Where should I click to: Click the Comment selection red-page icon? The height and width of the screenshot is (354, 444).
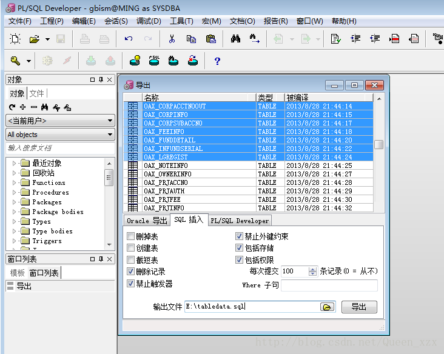pyautogui.click(x=394, y=38)
